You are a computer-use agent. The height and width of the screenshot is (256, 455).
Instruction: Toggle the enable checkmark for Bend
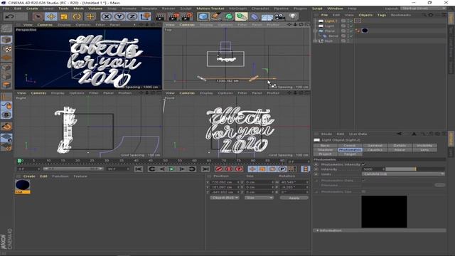(351, 36)
